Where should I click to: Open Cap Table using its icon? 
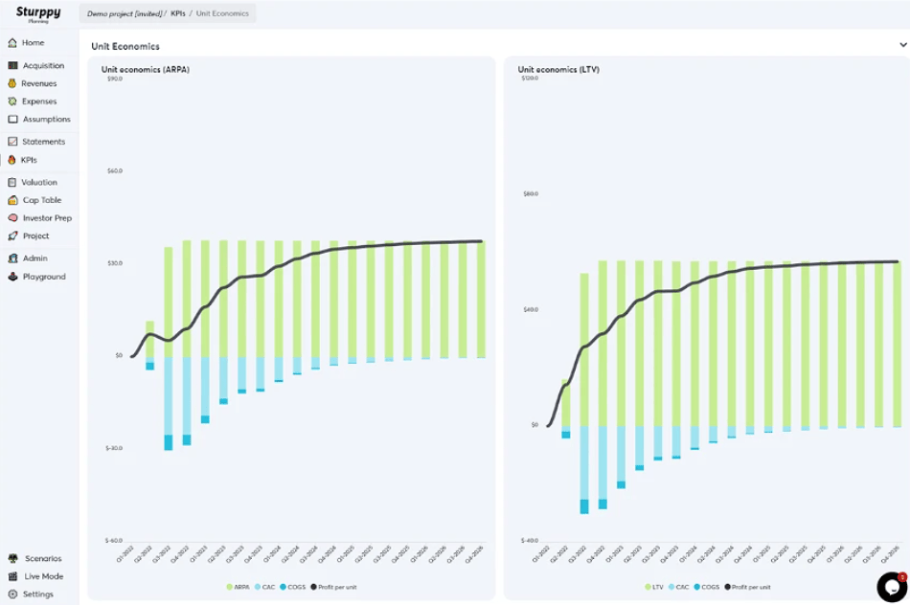pos(12,200)
